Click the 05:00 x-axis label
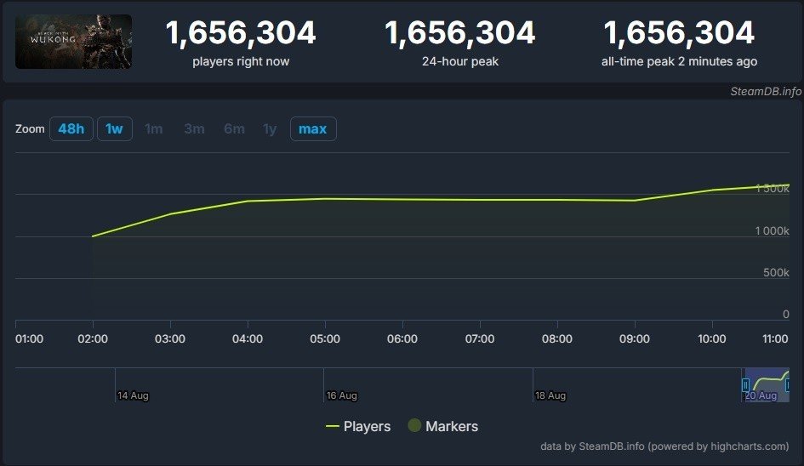Viewport: 804px width, 466px height. (325, 338)
